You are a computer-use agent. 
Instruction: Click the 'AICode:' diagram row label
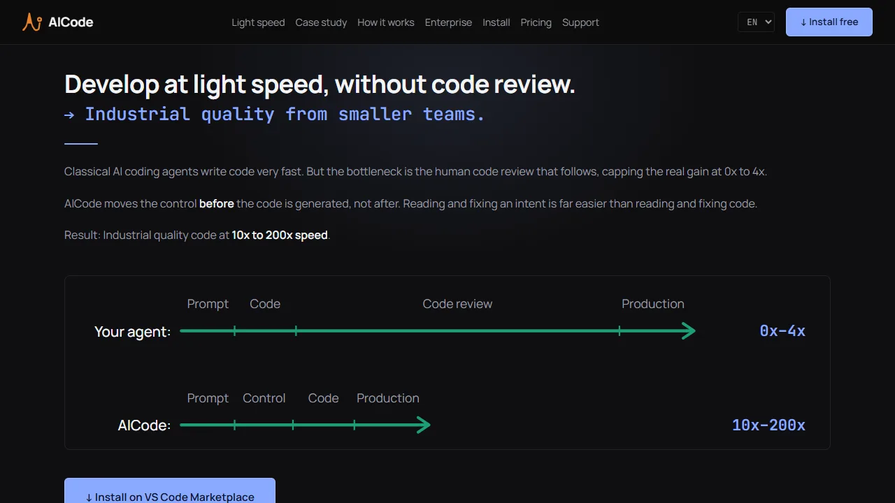pyautogui.click(x=144, y=425)
